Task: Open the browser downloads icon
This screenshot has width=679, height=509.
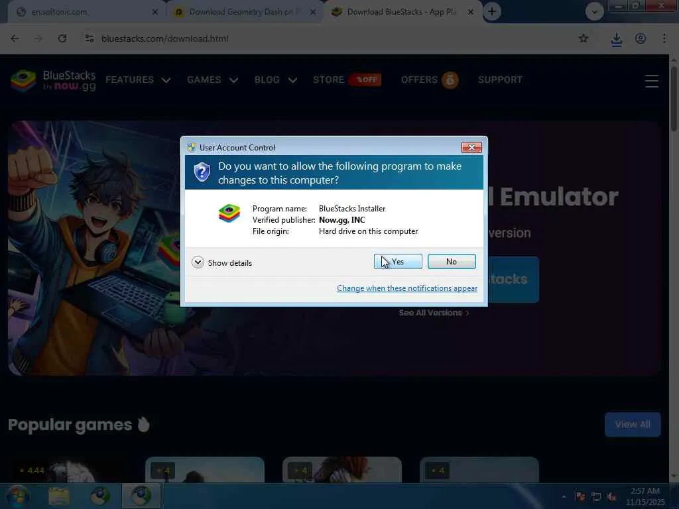Action: pos(616,39)
